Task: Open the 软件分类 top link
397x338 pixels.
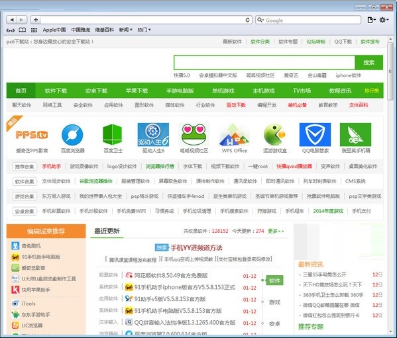Action: click(260, 42)
